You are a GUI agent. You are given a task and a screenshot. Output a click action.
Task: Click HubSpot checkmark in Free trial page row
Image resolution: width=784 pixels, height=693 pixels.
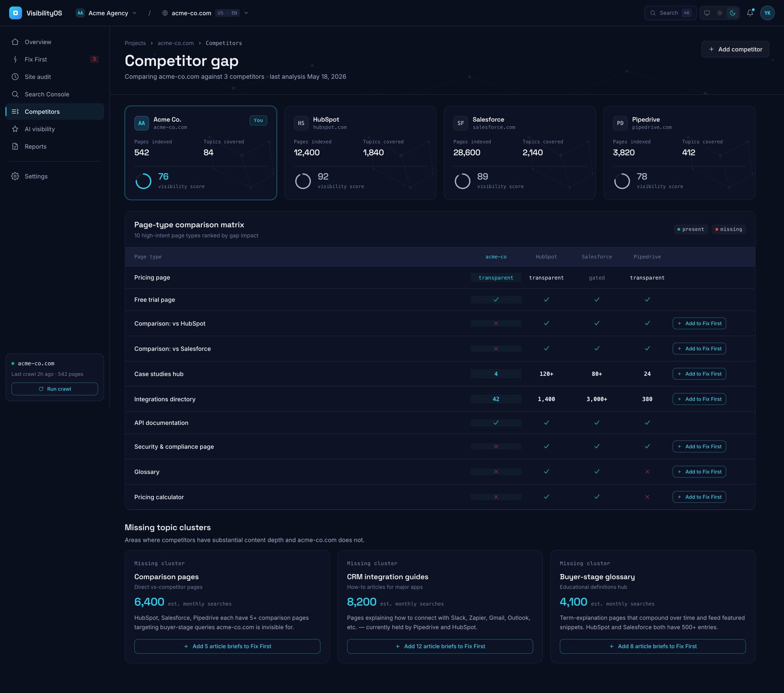546,300
